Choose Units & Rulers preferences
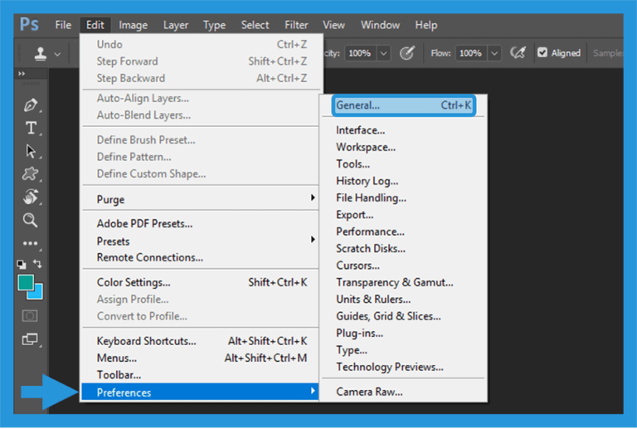The width and height of the screenshot is (637, 429). tap(403, 300)
